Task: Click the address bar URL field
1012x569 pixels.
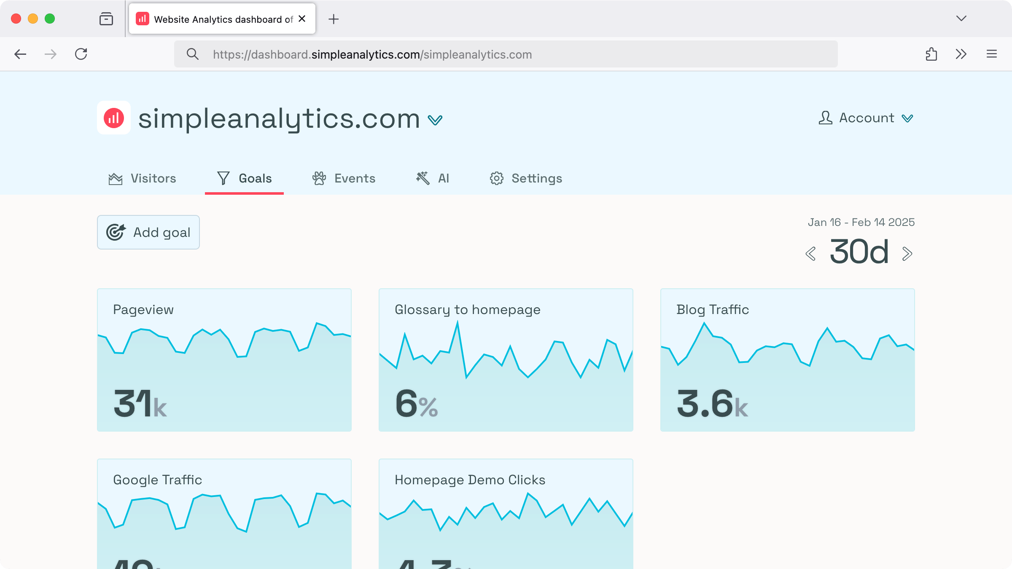Action: pyautogui.click(x=506, y=54)
